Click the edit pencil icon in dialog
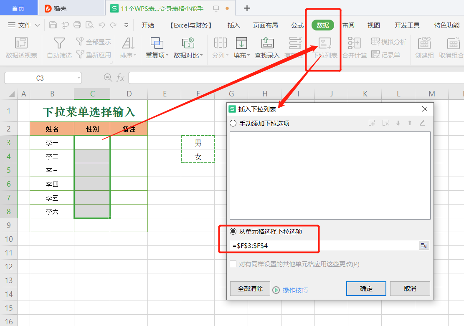This screenshot has width=464, height=326. [422, 123]
